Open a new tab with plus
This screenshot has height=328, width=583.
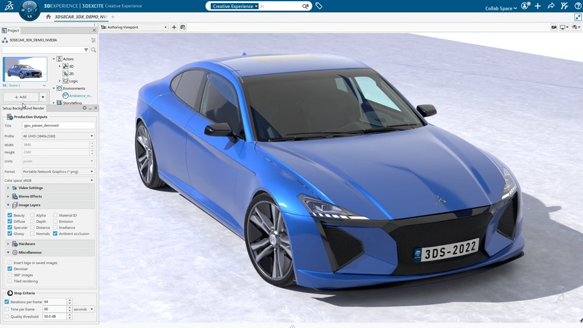pos(113,17)
